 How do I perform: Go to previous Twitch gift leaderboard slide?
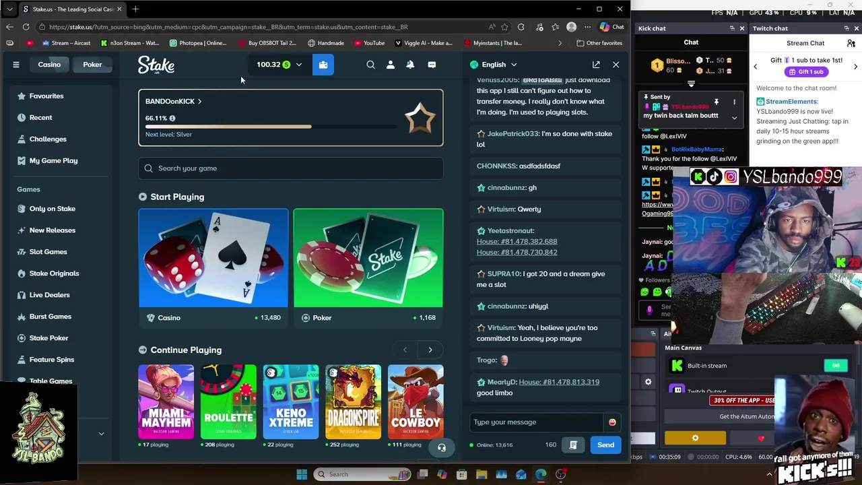tap(756, 66)
